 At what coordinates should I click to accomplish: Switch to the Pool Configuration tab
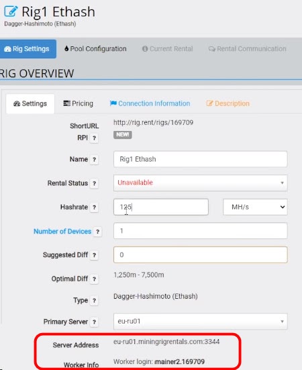pos(95,49)
